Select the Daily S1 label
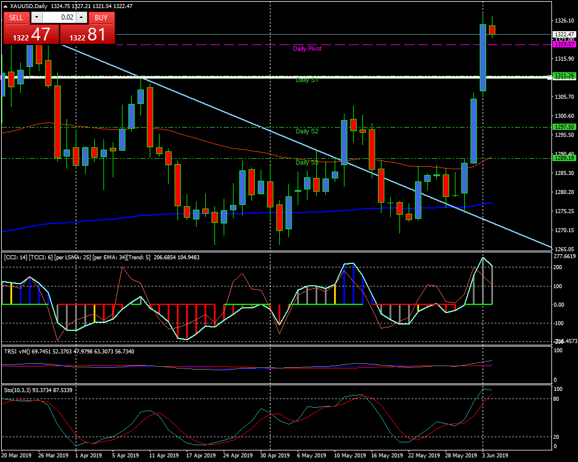This screenshot has width=578, height=462. [307, 80]
